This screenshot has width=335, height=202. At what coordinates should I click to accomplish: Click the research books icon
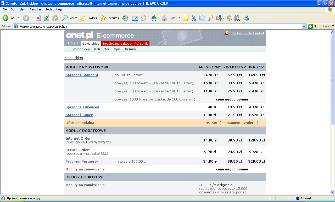coord(237,18)
